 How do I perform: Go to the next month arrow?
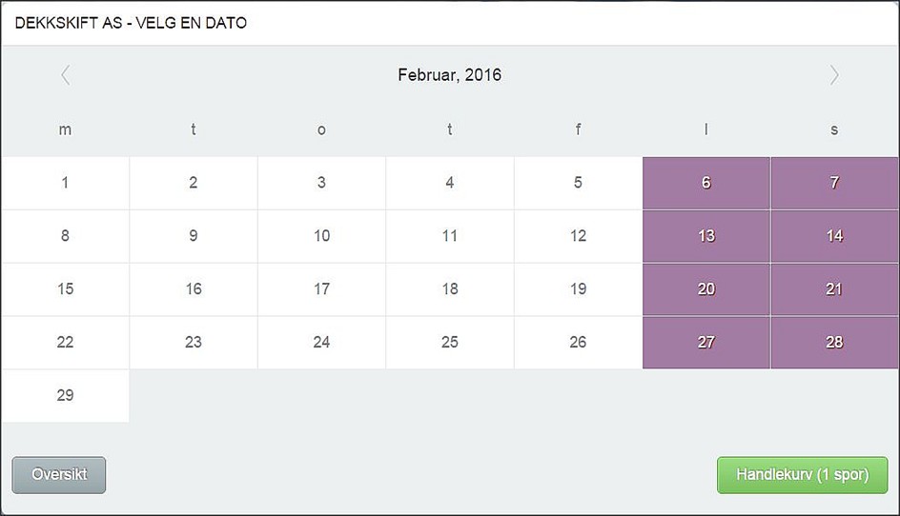point(834,75)
